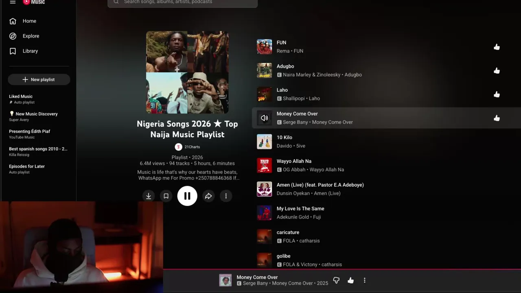
Task: Open Serge Bany in player bar
Action: (x=255, y=283)
